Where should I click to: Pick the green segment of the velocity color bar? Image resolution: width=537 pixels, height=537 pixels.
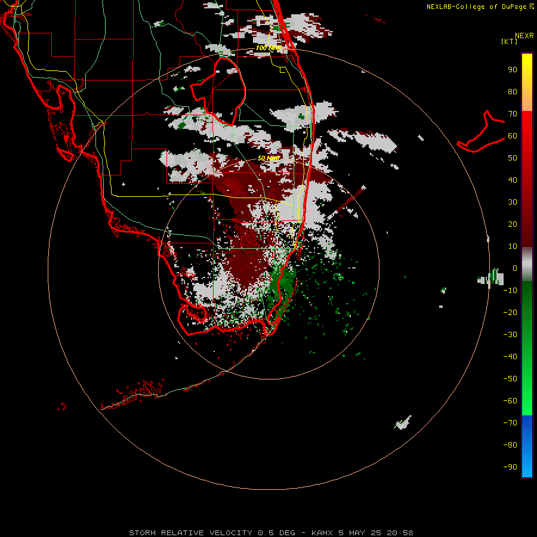527,348
